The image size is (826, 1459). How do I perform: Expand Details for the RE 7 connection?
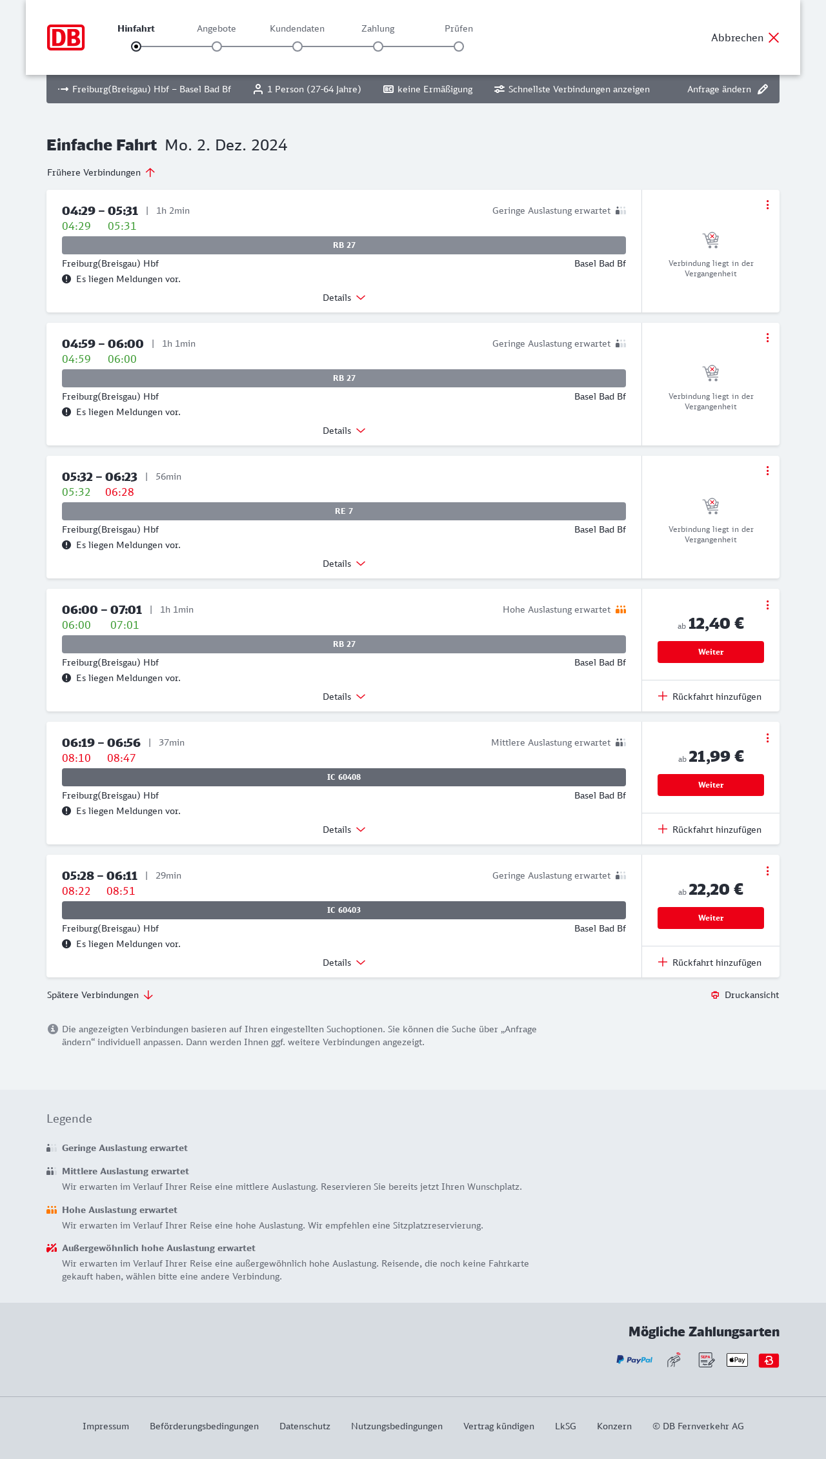click(344, 564)
